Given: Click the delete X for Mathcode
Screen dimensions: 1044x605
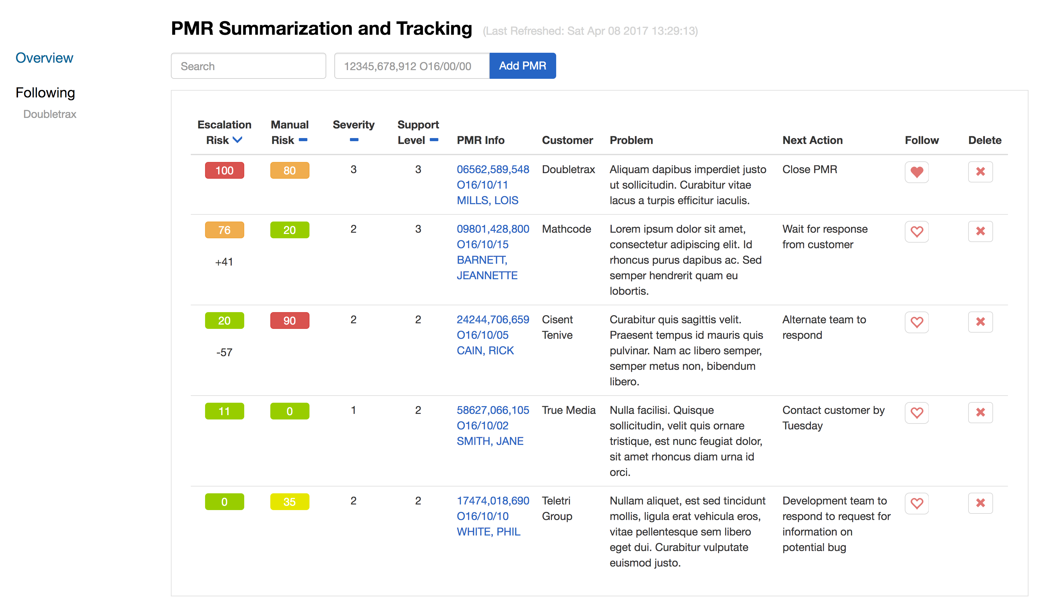Looking at the screenshot, I should coord(980,231).
